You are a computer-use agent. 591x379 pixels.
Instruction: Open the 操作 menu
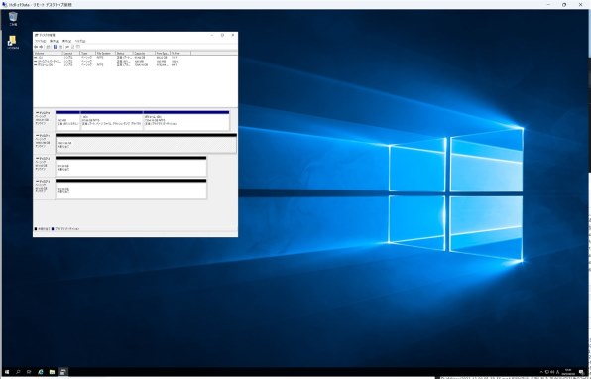(55, 41)
